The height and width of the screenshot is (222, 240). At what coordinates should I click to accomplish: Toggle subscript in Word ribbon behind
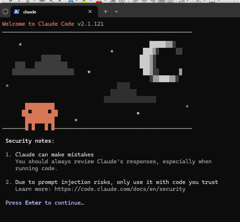tap(52, 1)
